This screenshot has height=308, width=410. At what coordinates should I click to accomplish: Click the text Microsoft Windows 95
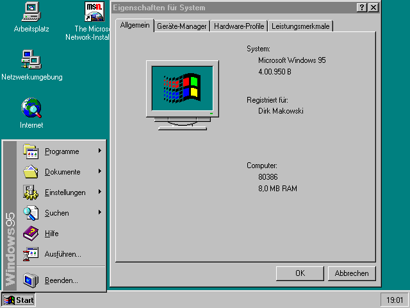[x=292, y=60]
